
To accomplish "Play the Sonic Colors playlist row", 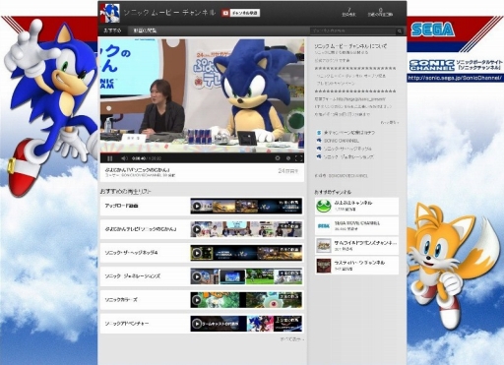I will click(202, 300).
